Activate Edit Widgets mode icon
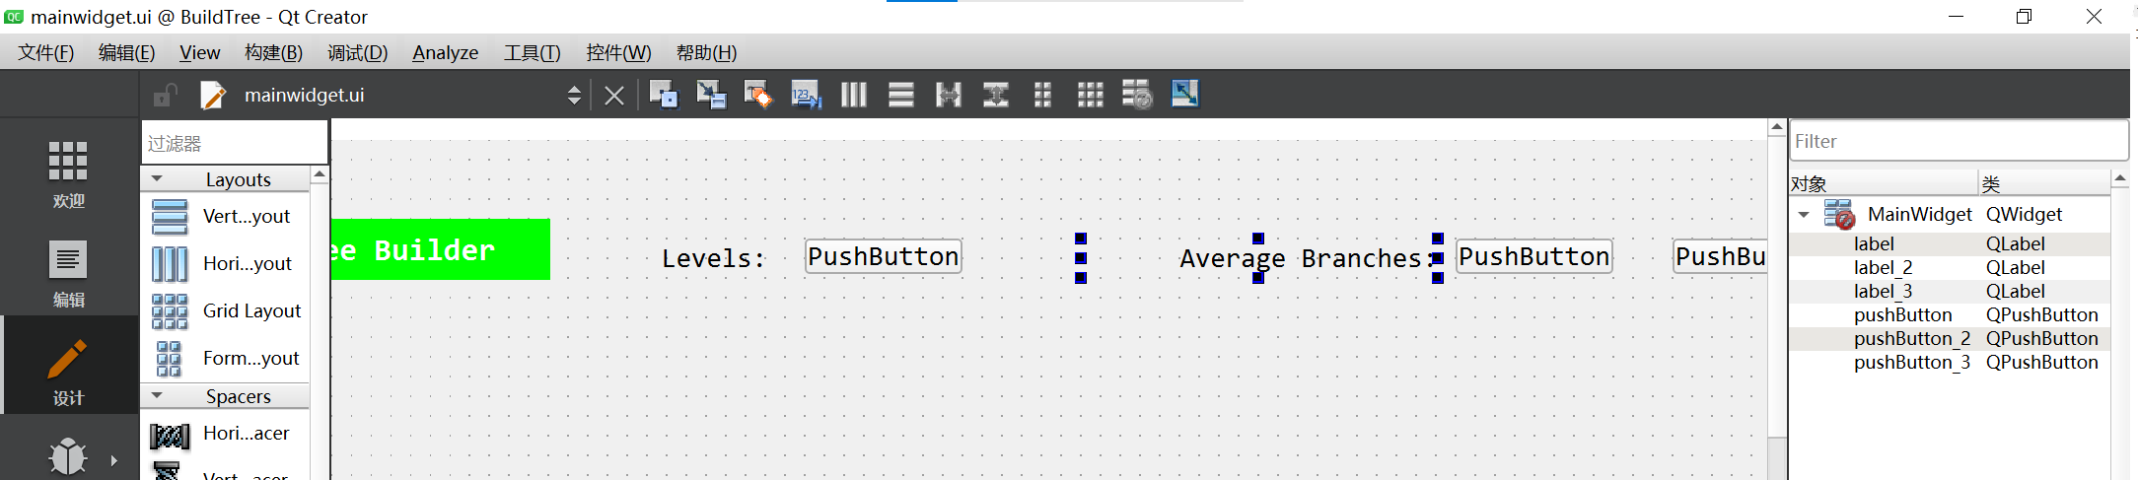The image size is (2138, 480). (x=664, y=95)
